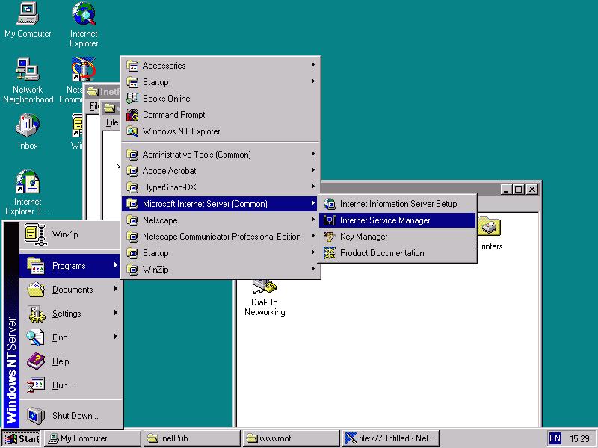Launch Internet Explorer from desktop
This screenshot has width=598, height=448.
coord(84,14)
